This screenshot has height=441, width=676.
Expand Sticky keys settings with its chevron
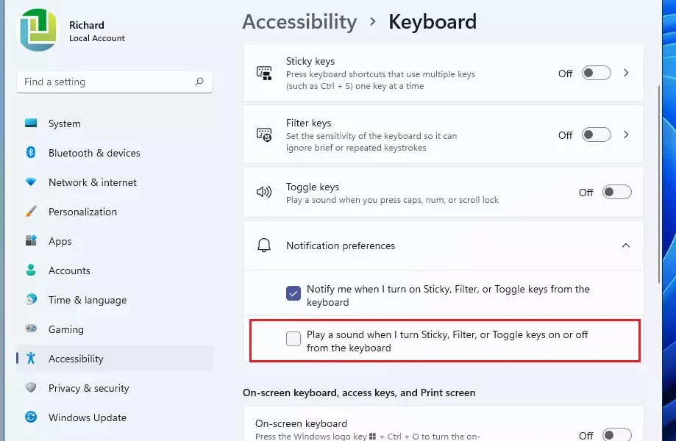626,73
